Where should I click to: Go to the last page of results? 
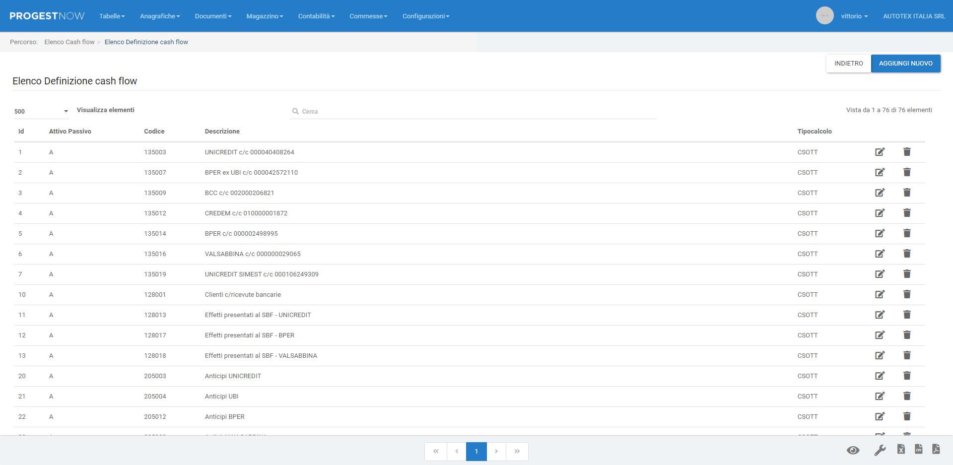[x=517, y=451]
